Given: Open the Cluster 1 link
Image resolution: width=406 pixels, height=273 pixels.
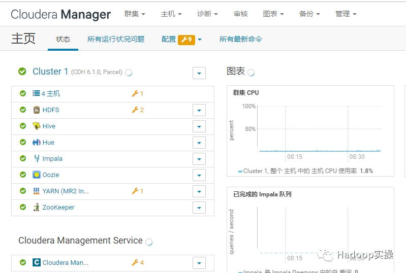Looking at the screenshot, I should 50,72.
